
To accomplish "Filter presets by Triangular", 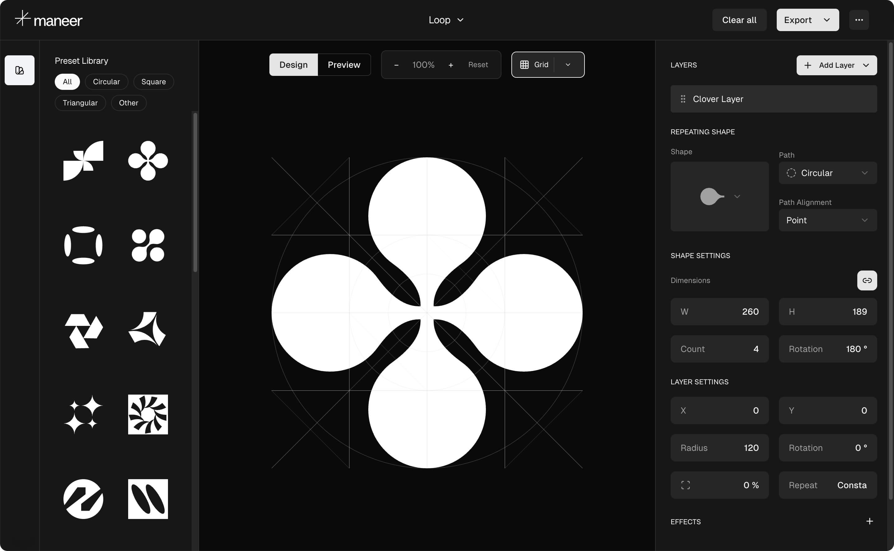I will coord(80,103).
